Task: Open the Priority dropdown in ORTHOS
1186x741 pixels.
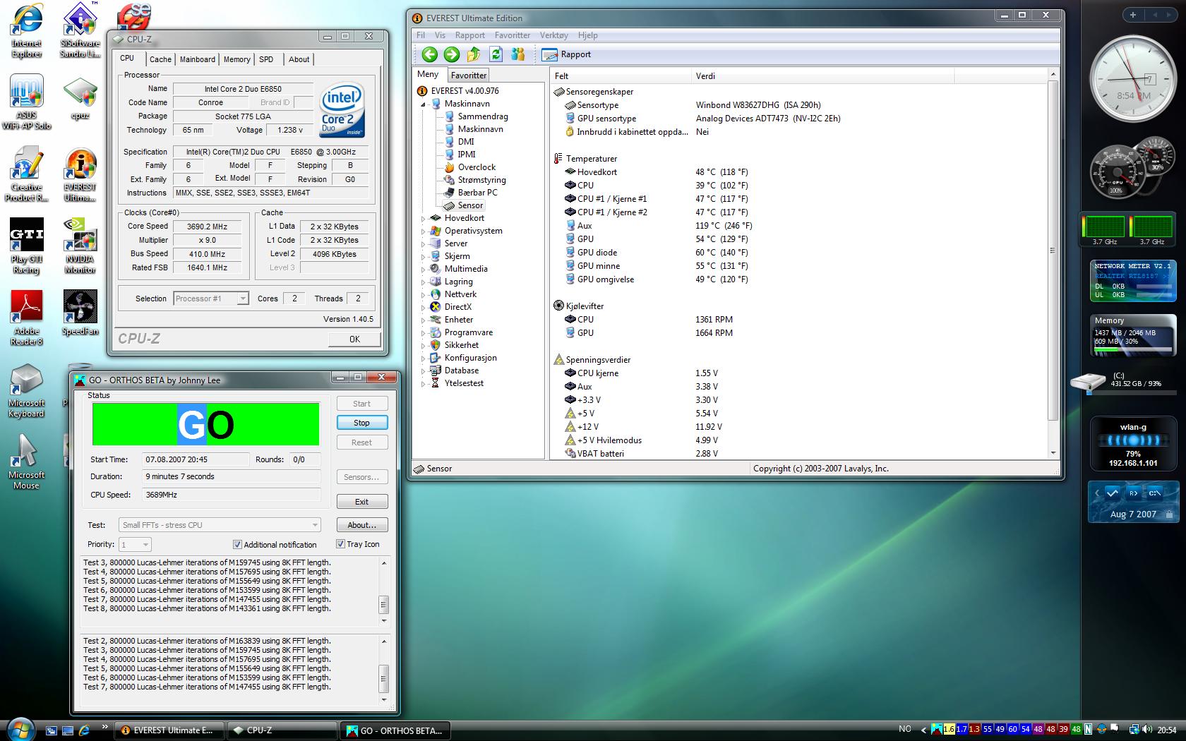Action: tap(135, 545)
